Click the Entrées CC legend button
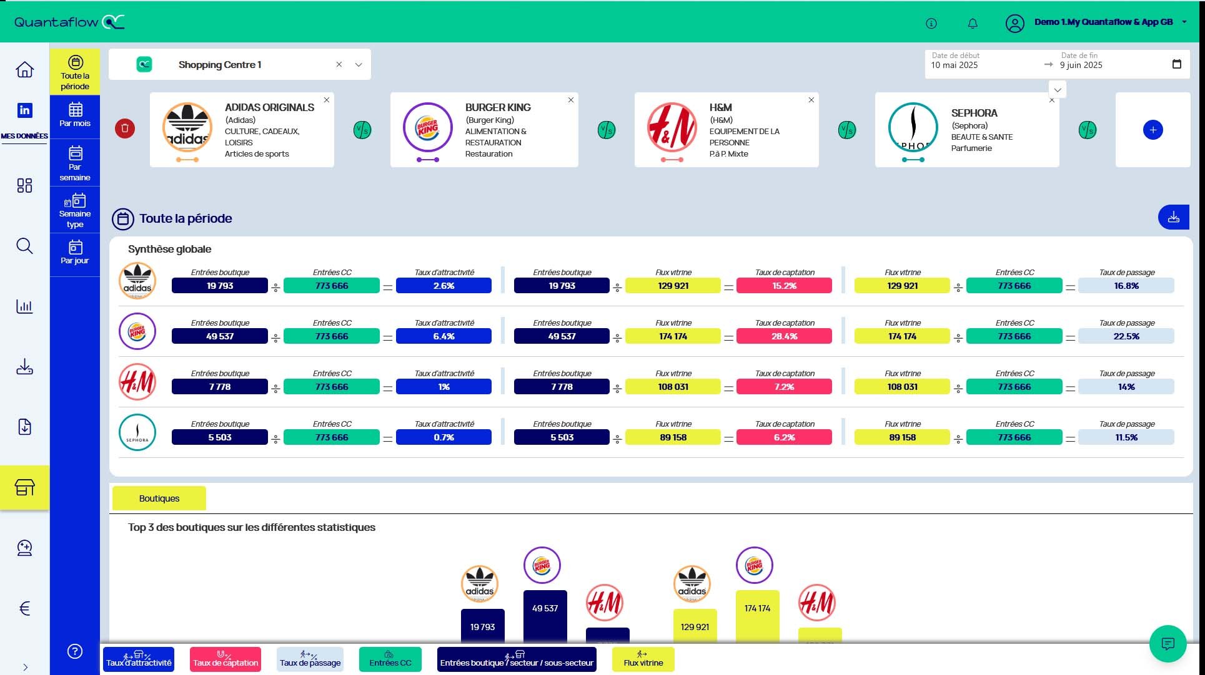 click(x=390, y=659)
